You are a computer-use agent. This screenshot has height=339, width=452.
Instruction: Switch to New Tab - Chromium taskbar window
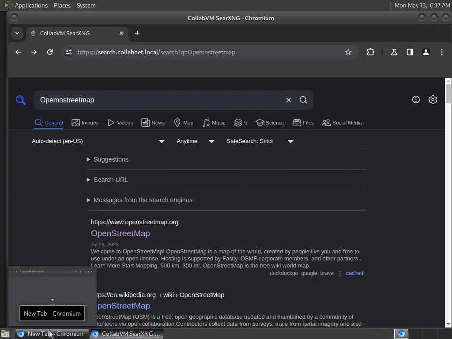click(x=52, y=334)
